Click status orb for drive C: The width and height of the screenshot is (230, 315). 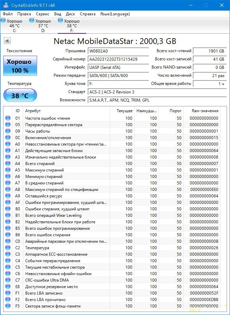3,20
